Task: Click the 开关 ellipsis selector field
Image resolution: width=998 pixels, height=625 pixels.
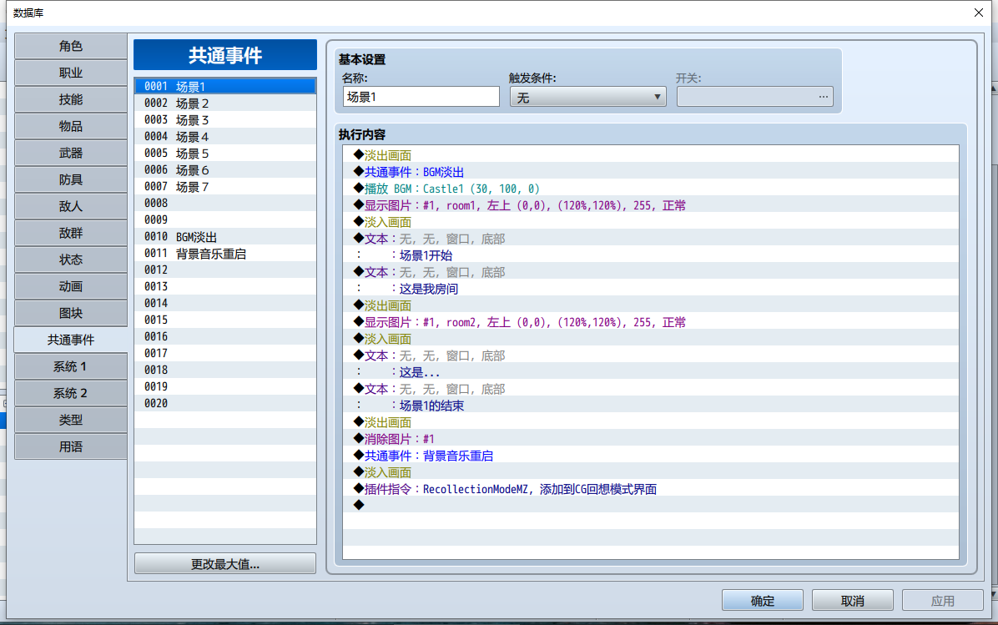Action: 755,97
